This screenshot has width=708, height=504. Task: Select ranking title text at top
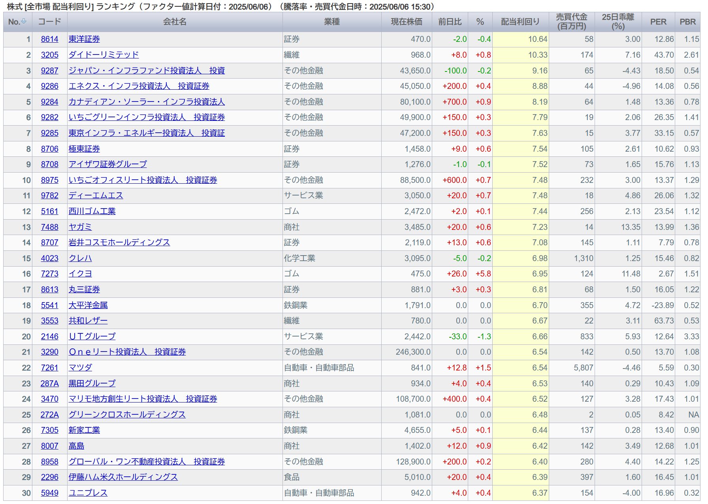point(221,6)
